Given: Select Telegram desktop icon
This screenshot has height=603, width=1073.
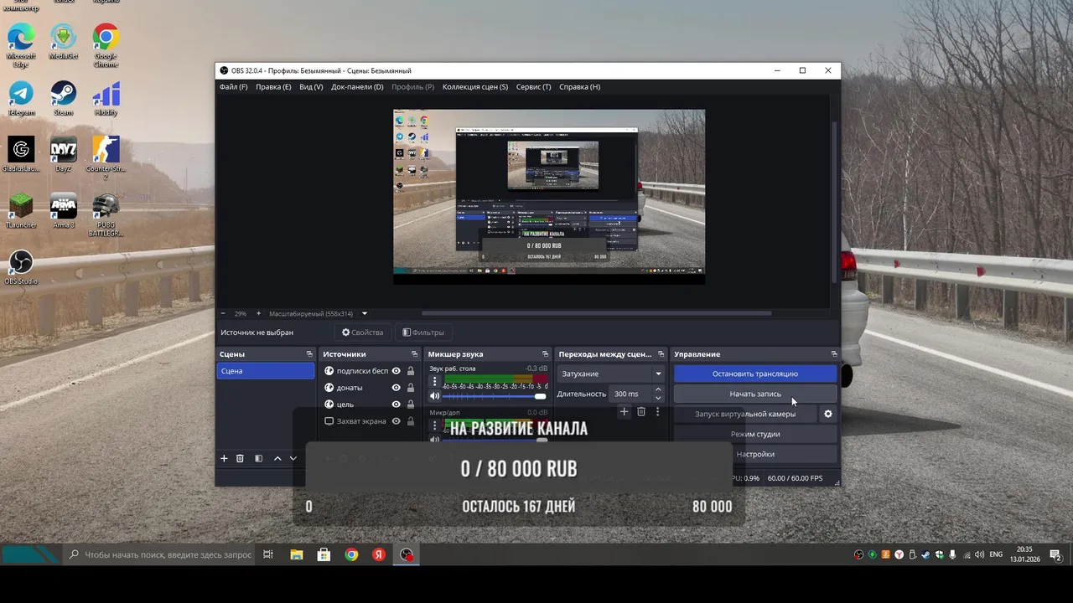Looking at the screenshot, I should pyautogui.click(x=21, y=98).
